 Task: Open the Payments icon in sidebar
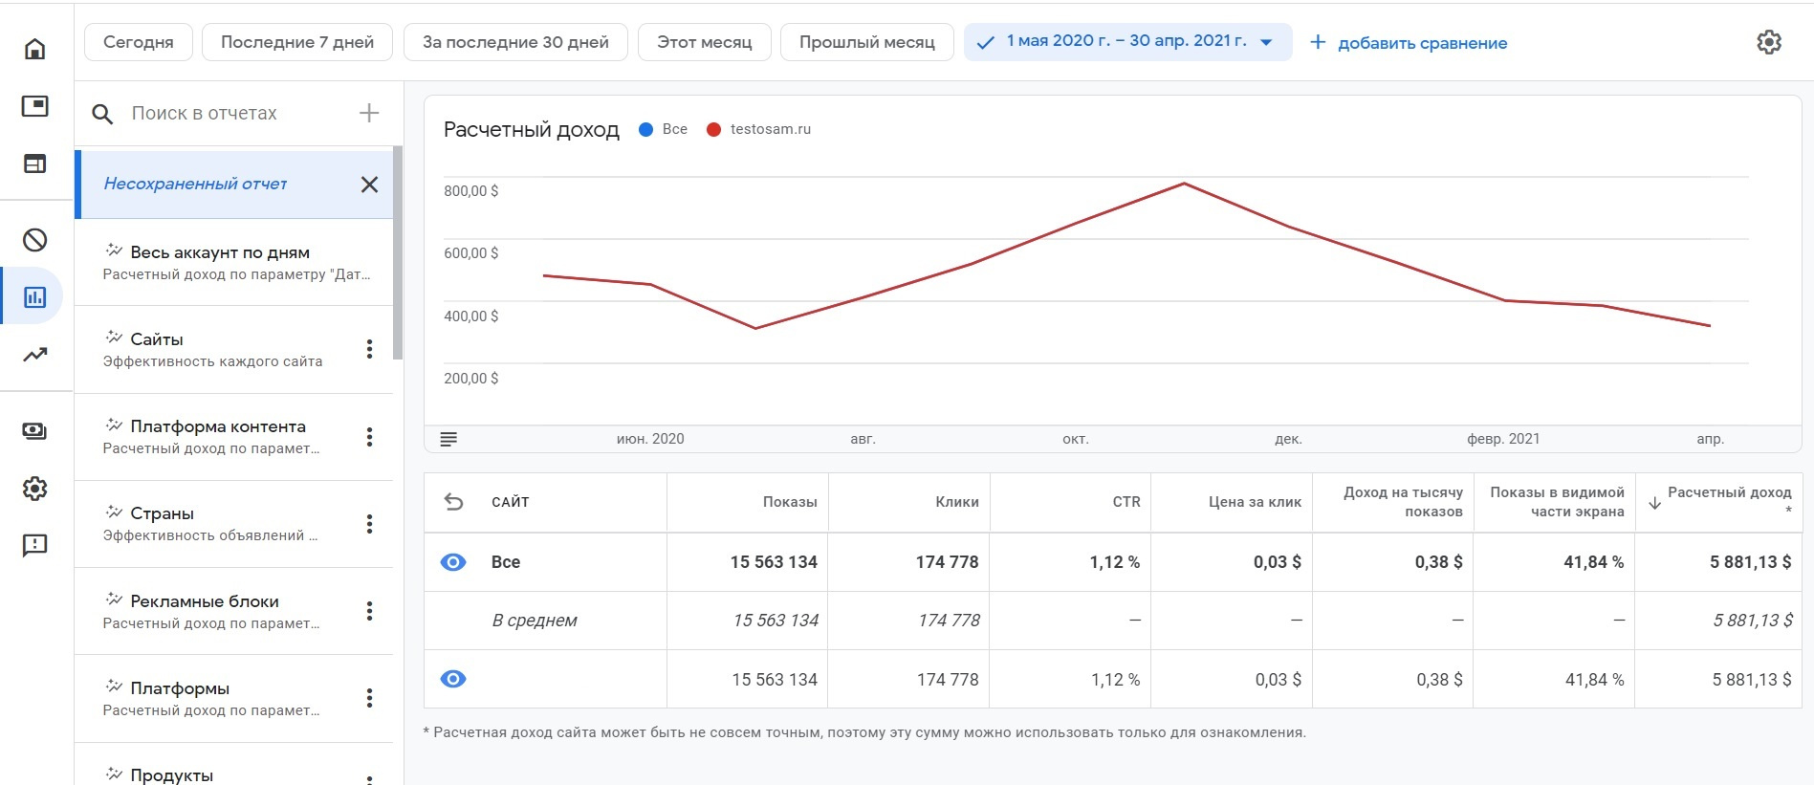click(34, 431)
